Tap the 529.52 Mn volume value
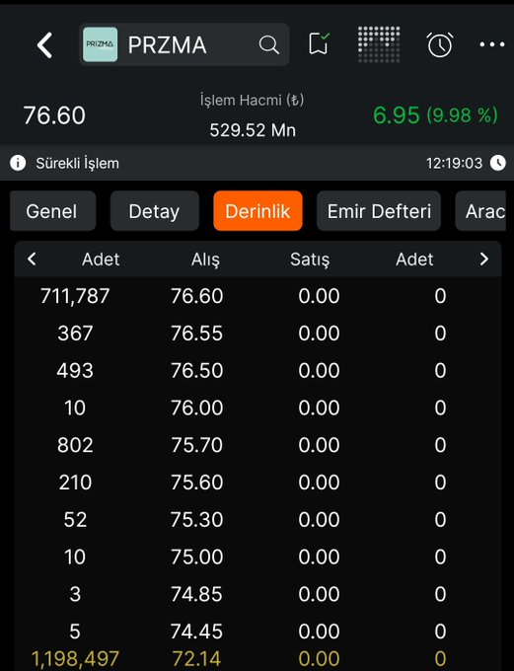Screen dimensions: 514x671 [x=253, y=130]
